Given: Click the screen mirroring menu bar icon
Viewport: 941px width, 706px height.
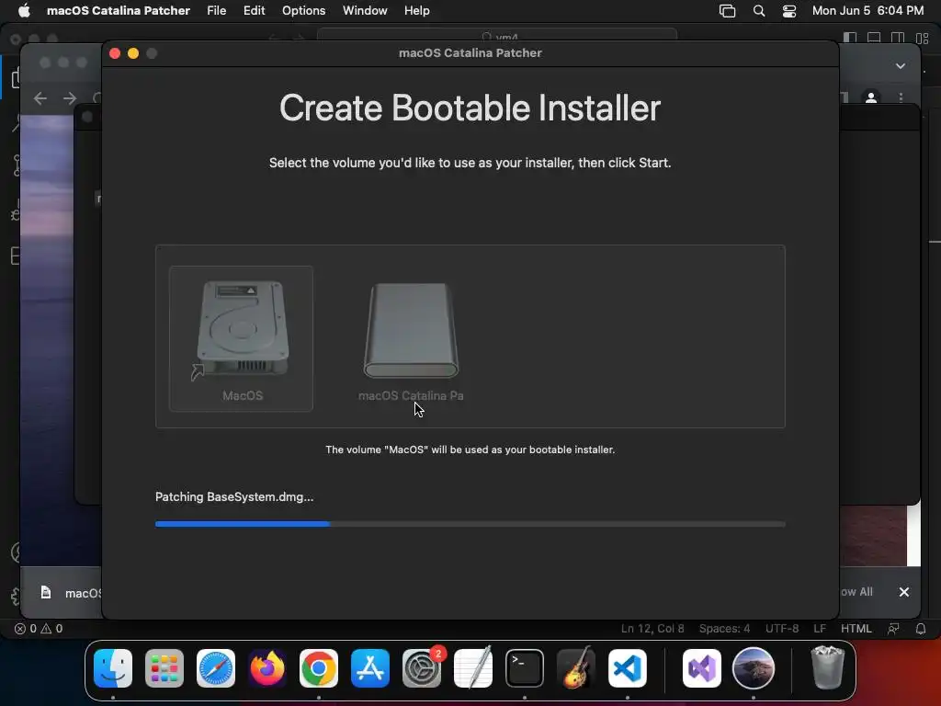Looking at the screenshot, I should pos(728,11).
